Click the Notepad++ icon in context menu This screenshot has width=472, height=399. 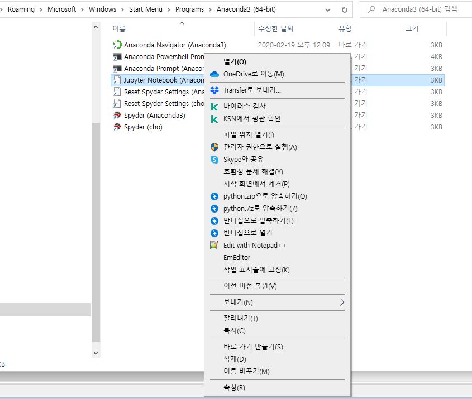[x=214, y=246]
